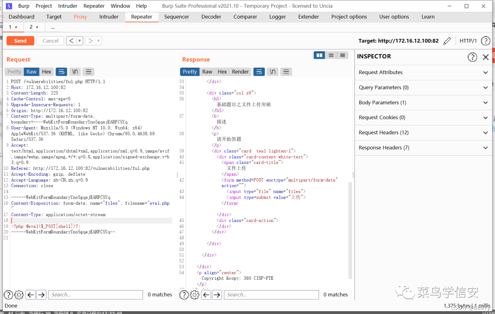
Task: Open the history back dropdown arrow
Action: [80, 41]
